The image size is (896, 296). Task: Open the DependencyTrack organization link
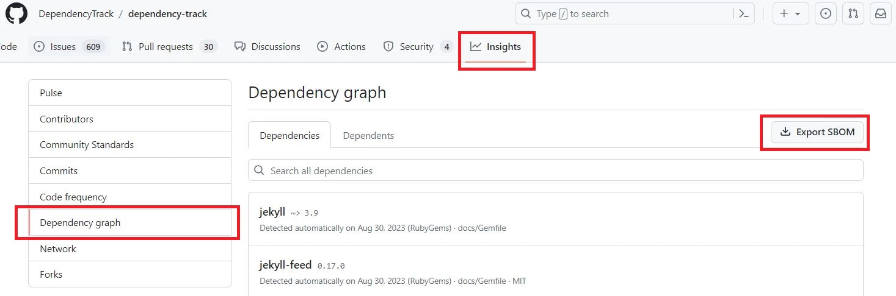tap(76, 14)
